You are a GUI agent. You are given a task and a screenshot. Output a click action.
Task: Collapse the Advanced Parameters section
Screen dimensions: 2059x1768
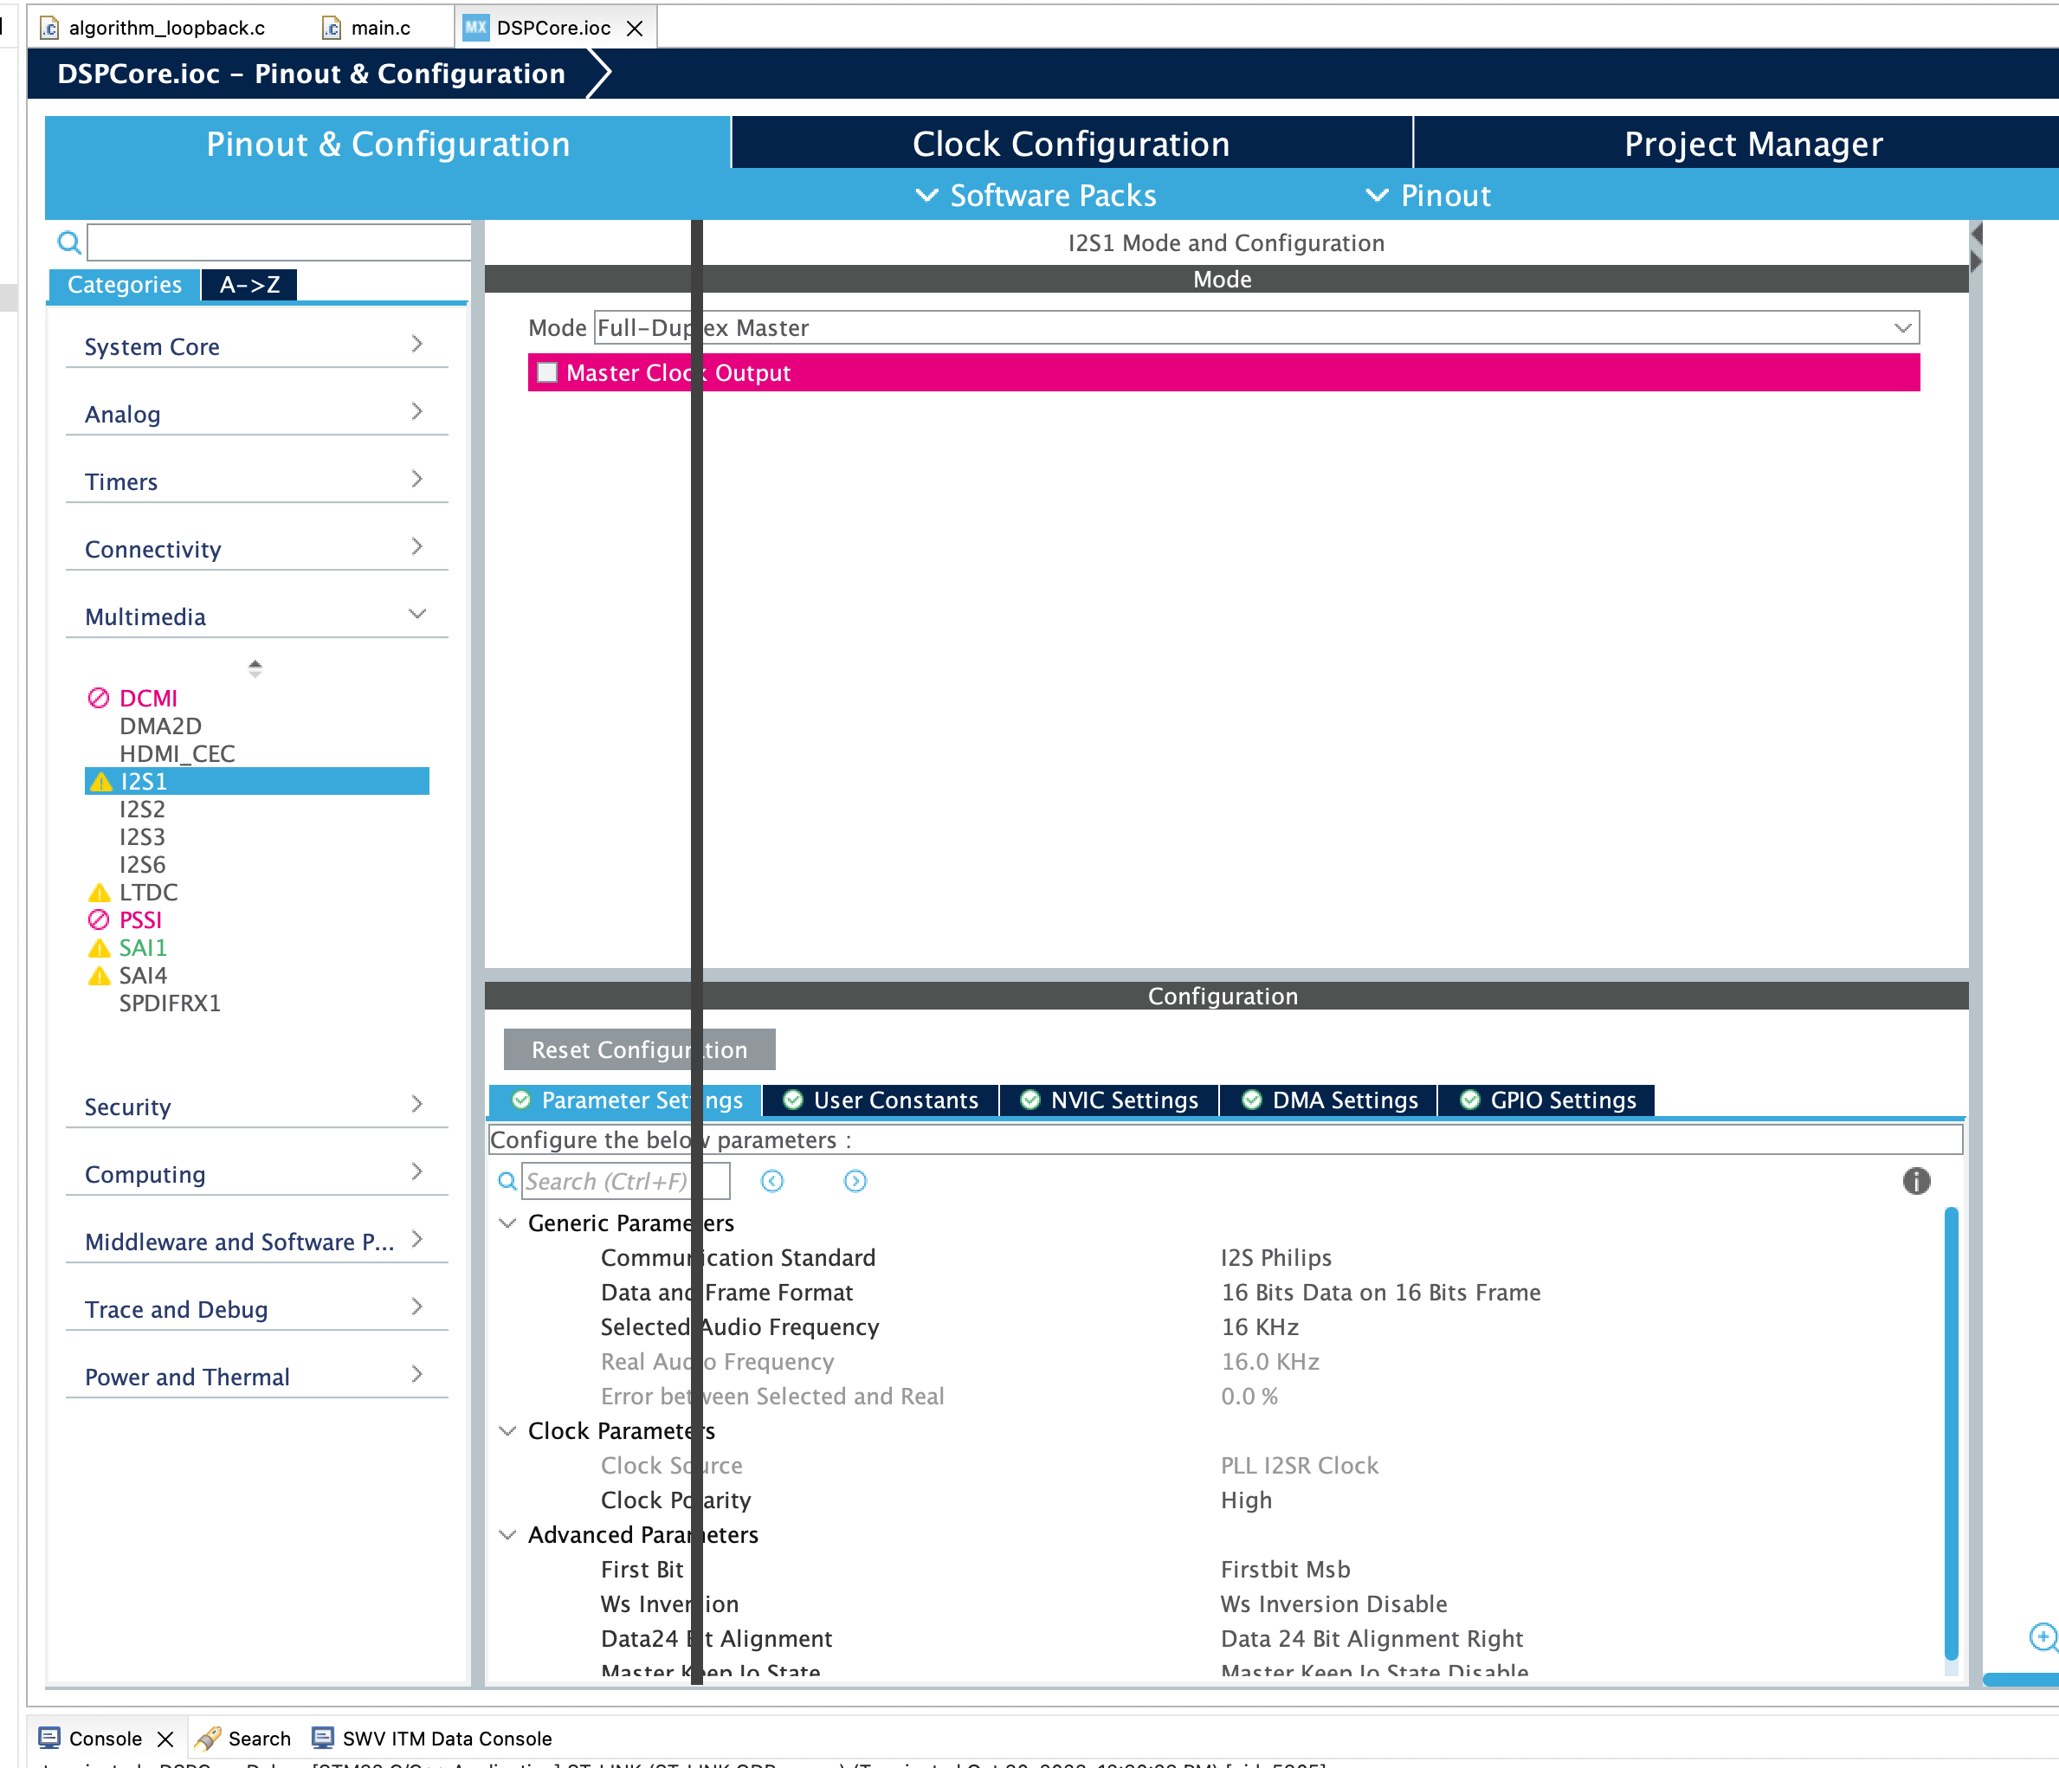(507, 1535)
